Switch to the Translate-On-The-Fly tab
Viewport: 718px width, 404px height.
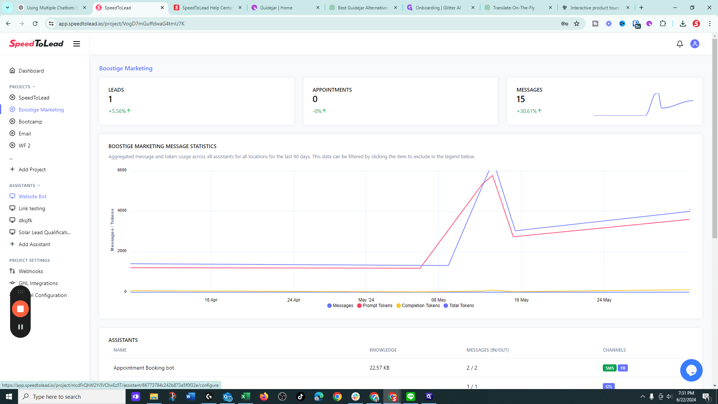[x=518, y=7]
